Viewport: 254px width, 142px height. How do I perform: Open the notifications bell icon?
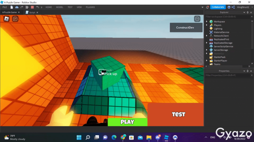click(207, 7)
